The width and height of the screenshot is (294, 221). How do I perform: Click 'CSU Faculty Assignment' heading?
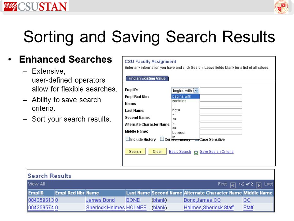[x=150, y=61]
